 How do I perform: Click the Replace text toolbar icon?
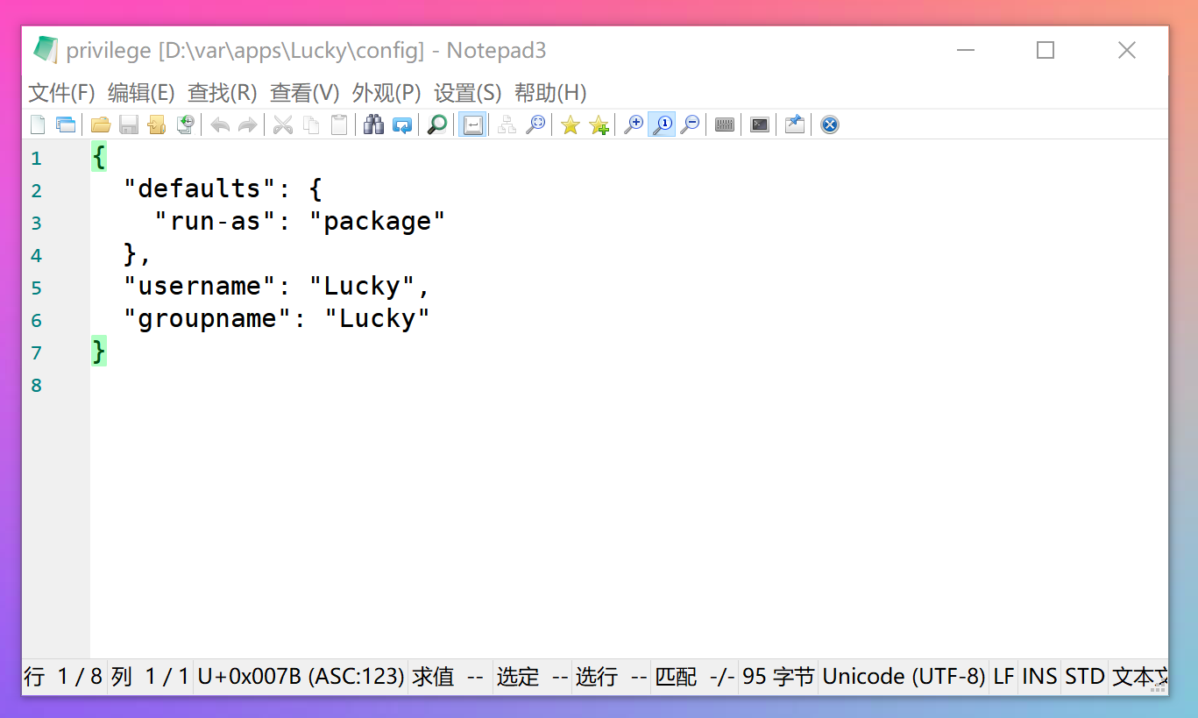[x=402, y=124]
